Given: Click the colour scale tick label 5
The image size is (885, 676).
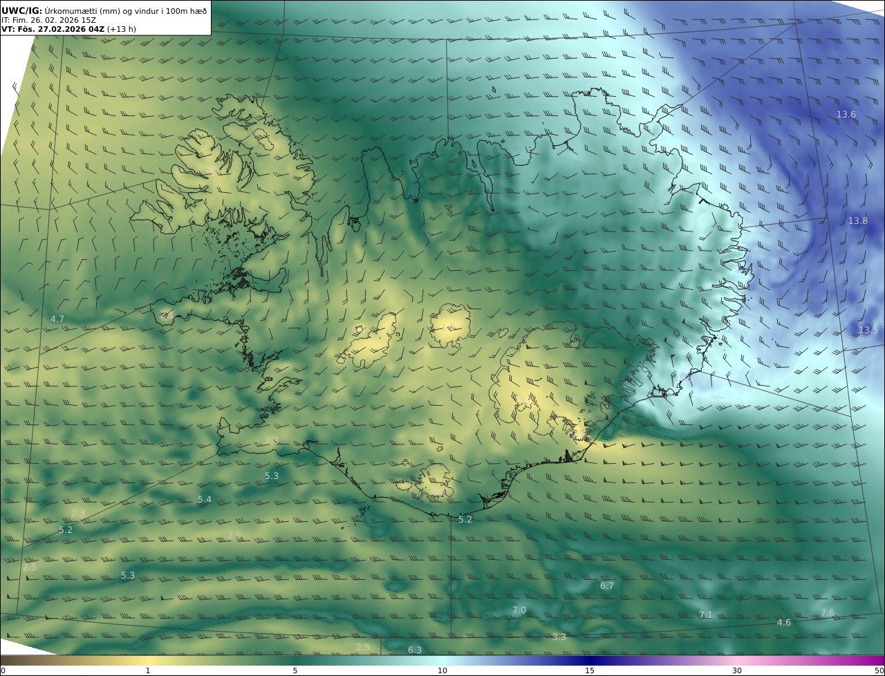Looking at the screenshot, I should click(295, 671).
